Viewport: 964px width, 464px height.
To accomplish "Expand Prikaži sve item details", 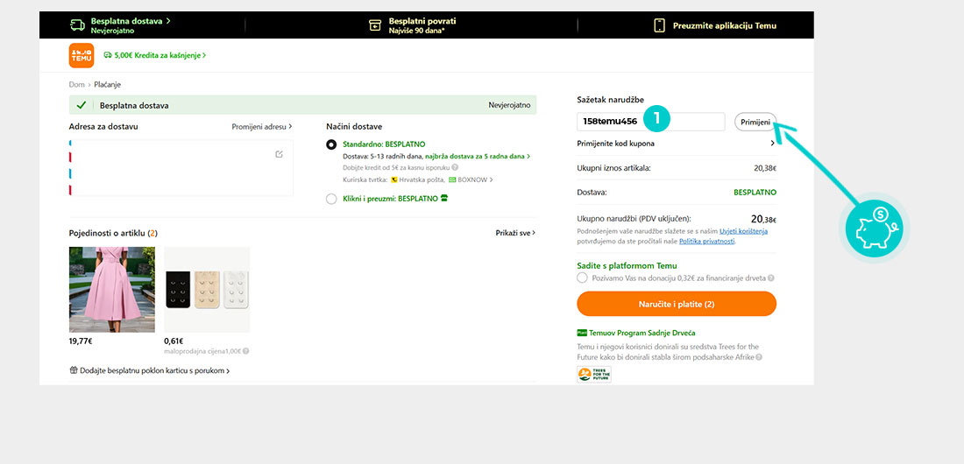I will pyautogui.click(x=515, y=233).
